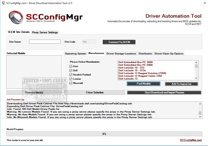Open the Proxy Server Settings tab

45,32
